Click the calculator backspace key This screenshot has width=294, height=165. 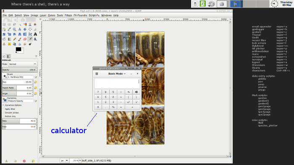pyautogui.click(x=136, y=92)
